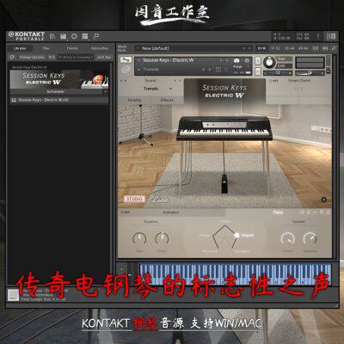Select the Vintage tonality option

[204, 236]
